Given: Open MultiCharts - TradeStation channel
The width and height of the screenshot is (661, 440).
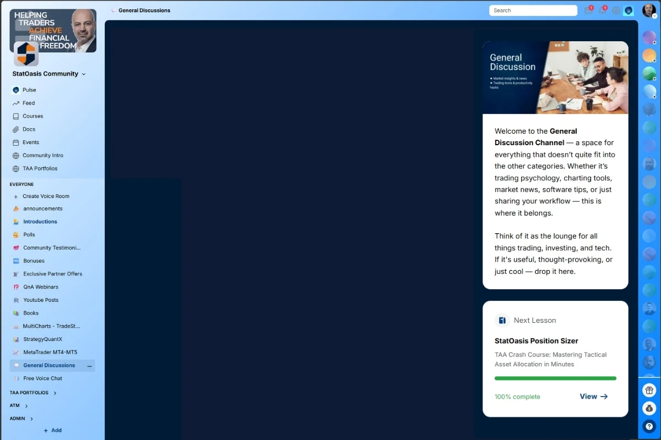Looking at the screenshot, I should (x=51, y=326).
